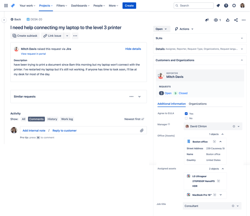Open the help question mark icon

226,6
